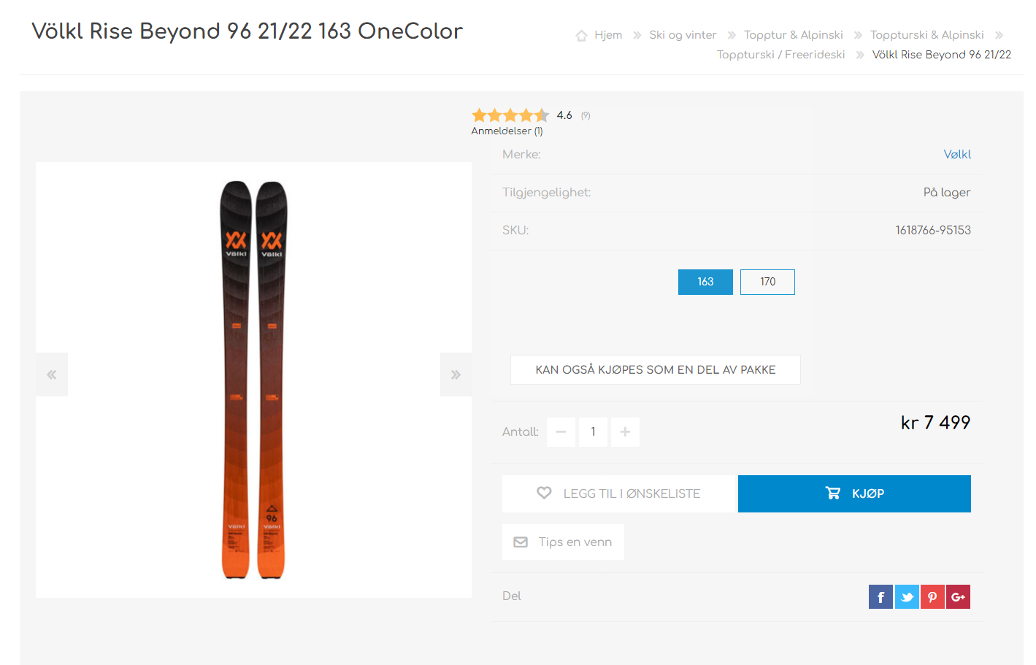This screenshot has width=1036, height=665.
Task: Go to 'Toppturski / Freerideski' breadcrumb
Action: point(780,55)
